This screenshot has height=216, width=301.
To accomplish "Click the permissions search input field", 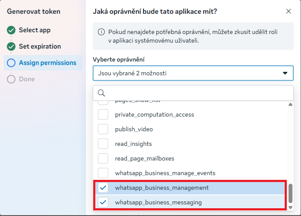I will (198, 93).
